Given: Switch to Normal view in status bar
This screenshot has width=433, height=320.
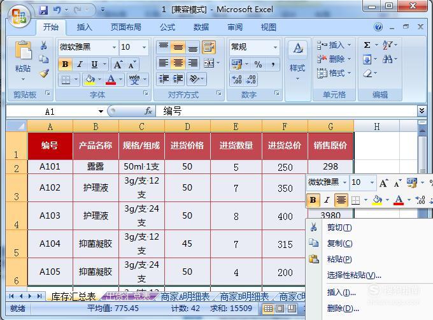Looking at the screenshot, I should pos(268,309).
